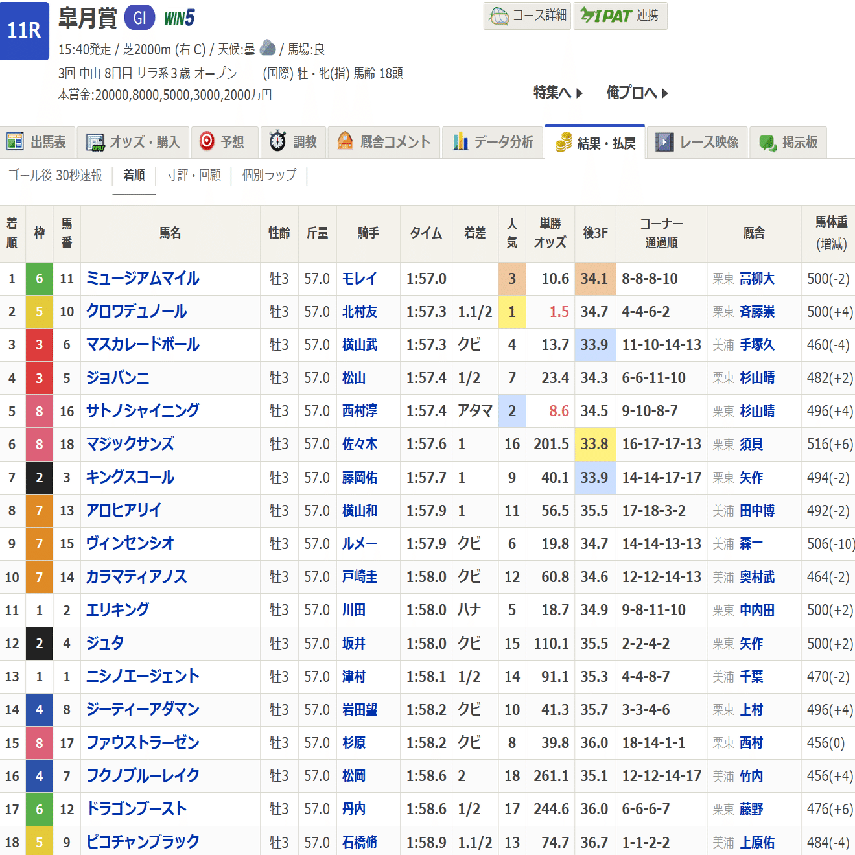
Task: Click the データ分析 bar chart icon
Action: [460, 141]
